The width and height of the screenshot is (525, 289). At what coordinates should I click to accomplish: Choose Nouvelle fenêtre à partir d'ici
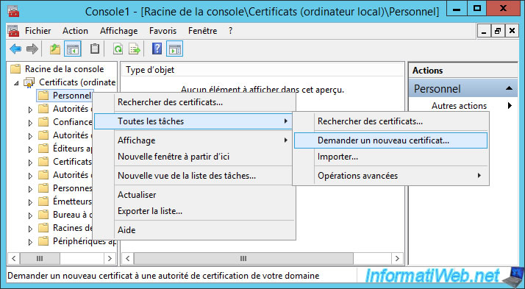(194, 157)
